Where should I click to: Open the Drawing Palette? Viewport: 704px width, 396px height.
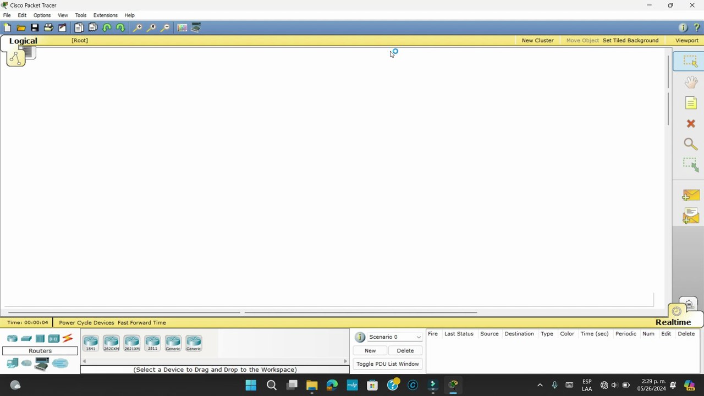click(182, 28)
